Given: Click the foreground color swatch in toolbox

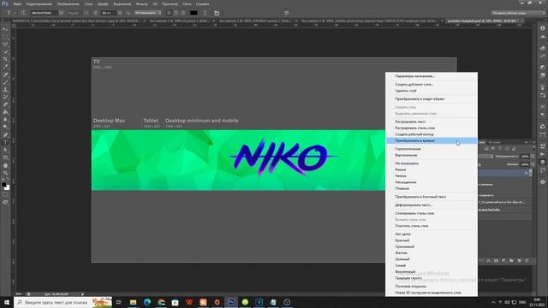Looking at the screenshot, I should [x=3, y=184].
